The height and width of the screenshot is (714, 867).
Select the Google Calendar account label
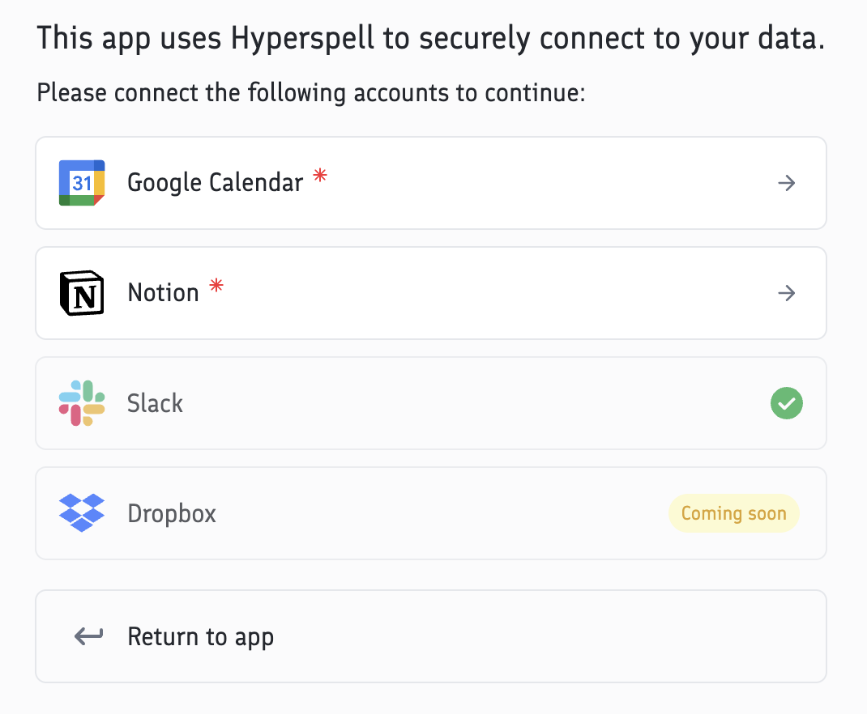(215, 183)
